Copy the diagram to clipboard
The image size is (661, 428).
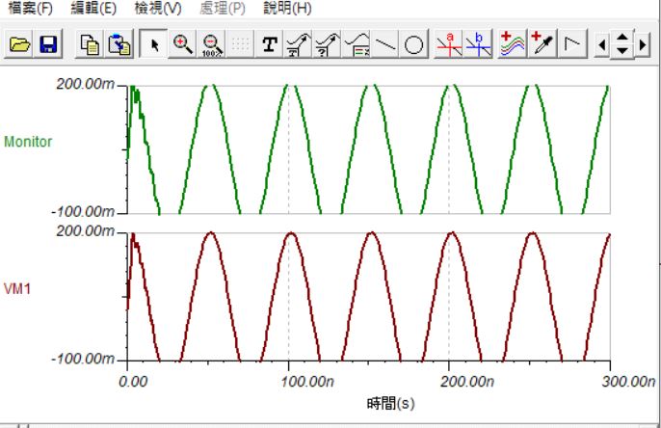point(90,43)
